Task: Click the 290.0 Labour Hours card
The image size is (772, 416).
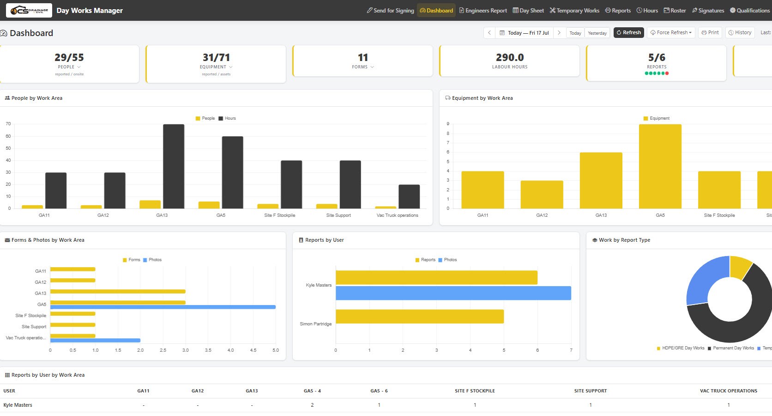Action: (x=509, y=61)
